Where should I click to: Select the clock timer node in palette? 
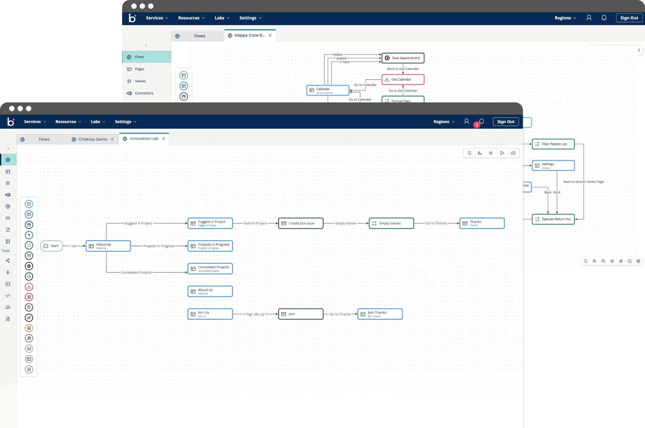[x=29, y=276]
